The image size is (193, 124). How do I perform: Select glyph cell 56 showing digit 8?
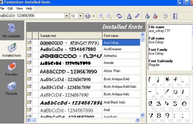pos(160,117)
